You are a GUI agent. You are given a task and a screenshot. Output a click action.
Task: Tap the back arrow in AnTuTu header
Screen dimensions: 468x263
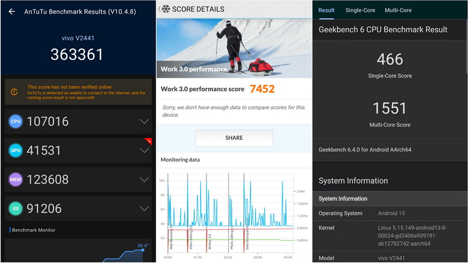pos(12,11)
